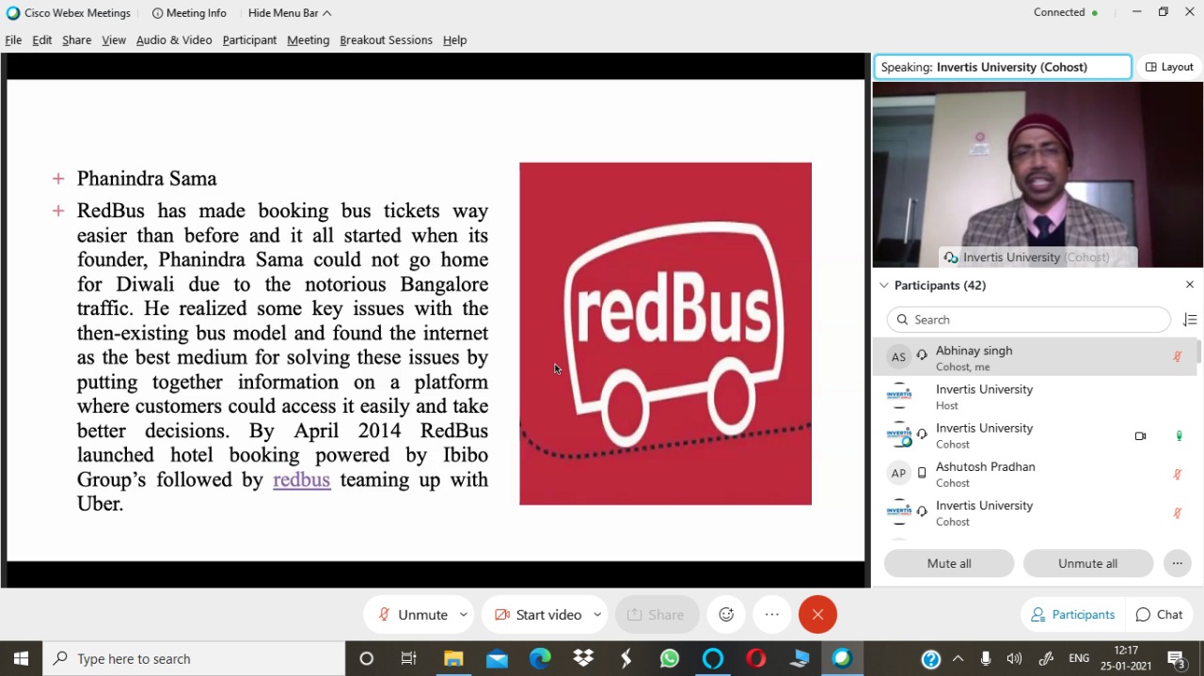Close the Participants panel with the X
The width and height of the screenshot is (1204, 676).
pyautogui.click(x=1190, y=284)
